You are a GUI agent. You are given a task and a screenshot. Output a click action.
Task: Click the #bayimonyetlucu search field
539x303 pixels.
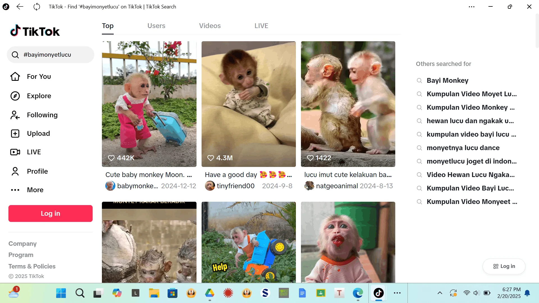click(x=51, y=55)
